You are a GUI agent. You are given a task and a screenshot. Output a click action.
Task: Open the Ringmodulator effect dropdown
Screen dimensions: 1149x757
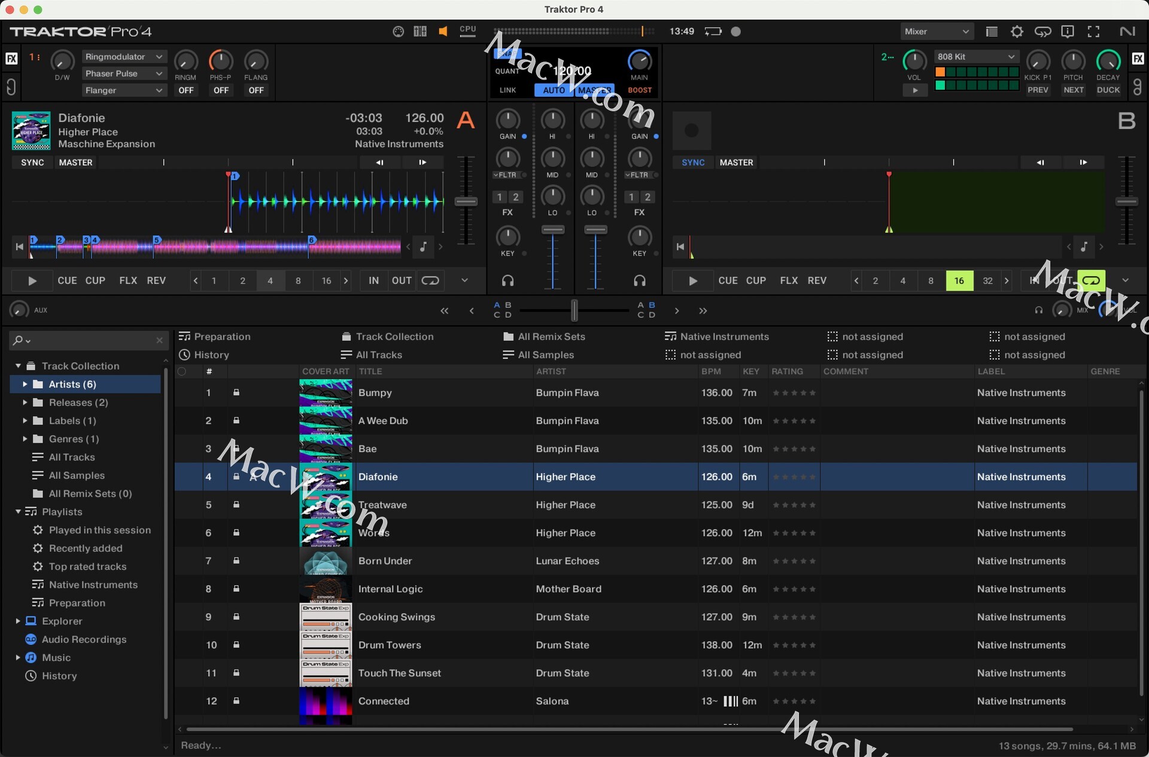(124, 57)
